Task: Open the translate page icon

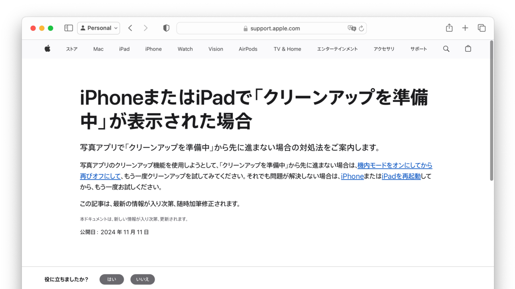Action: tap(352, 28)
